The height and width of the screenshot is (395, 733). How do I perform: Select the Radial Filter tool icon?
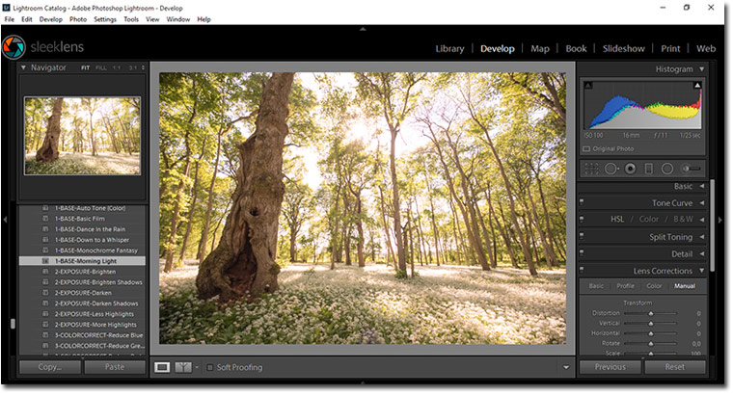667,169
